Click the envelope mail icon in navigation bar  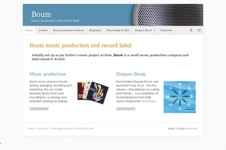click(x=199, y=30)
